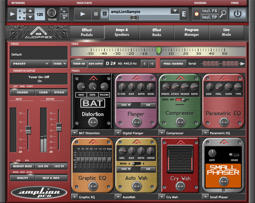
Task: Click the MEMORY MODE button
Action: pos(23,166)
